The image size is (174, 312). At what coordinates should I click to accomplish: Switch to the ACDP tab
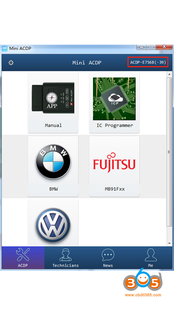pos(23,258)
